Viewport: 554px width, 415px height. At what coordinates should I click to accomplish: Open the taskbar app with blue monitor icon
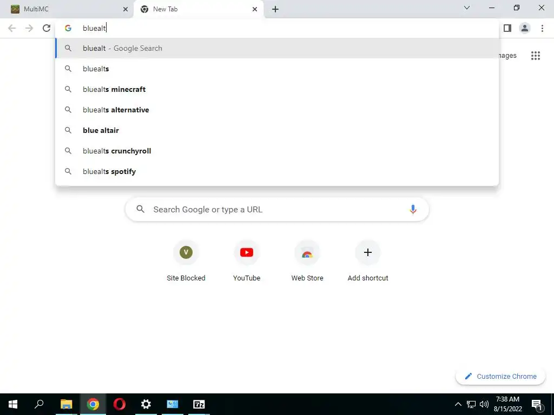tap(173, 404)
